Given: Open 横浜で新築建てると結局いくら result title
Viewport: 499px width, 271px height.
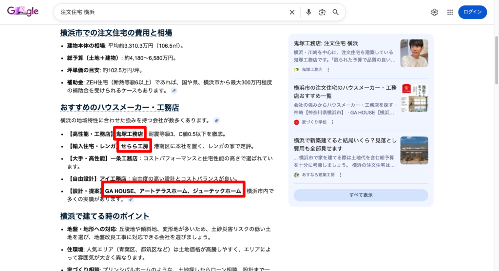Looking at the screenshot, I should click(x=345, y=144).
